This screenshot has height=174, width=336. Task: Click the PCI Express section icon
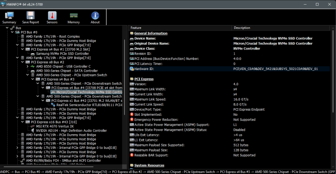point(131,79)
